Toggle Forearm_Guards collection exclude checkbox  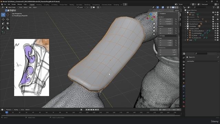tap(213, 29)
